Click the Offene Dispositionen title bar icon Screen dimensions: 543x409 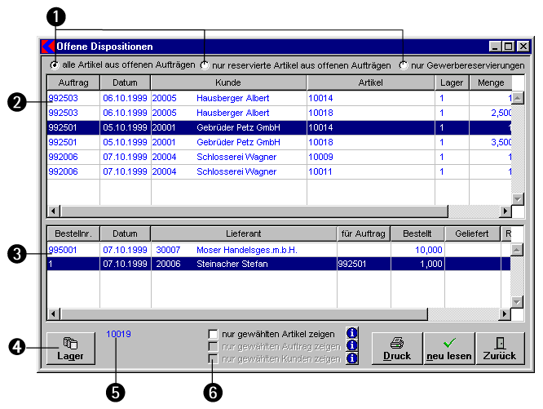click(x=48, y=47)
